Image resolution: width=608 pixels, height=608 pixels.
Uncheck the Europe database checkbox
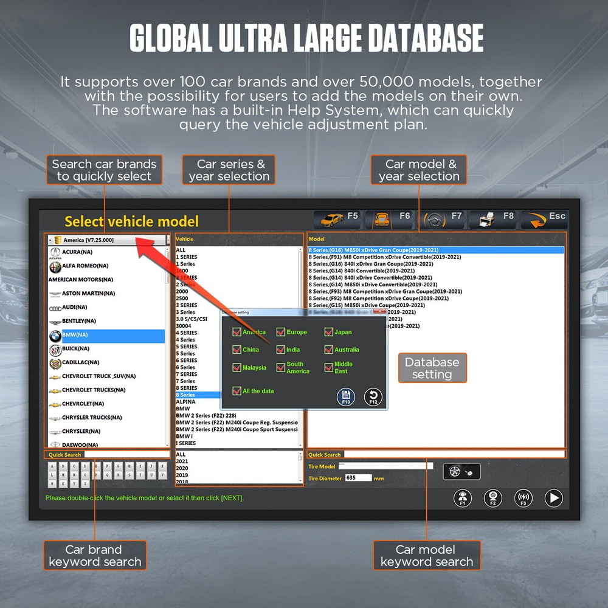(x=281, y=333)
